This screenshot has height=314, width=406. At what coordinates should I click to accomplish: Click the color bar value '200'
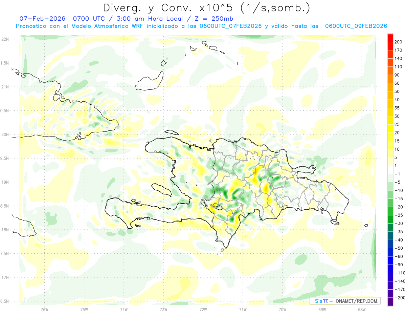(x=399, y=42)
